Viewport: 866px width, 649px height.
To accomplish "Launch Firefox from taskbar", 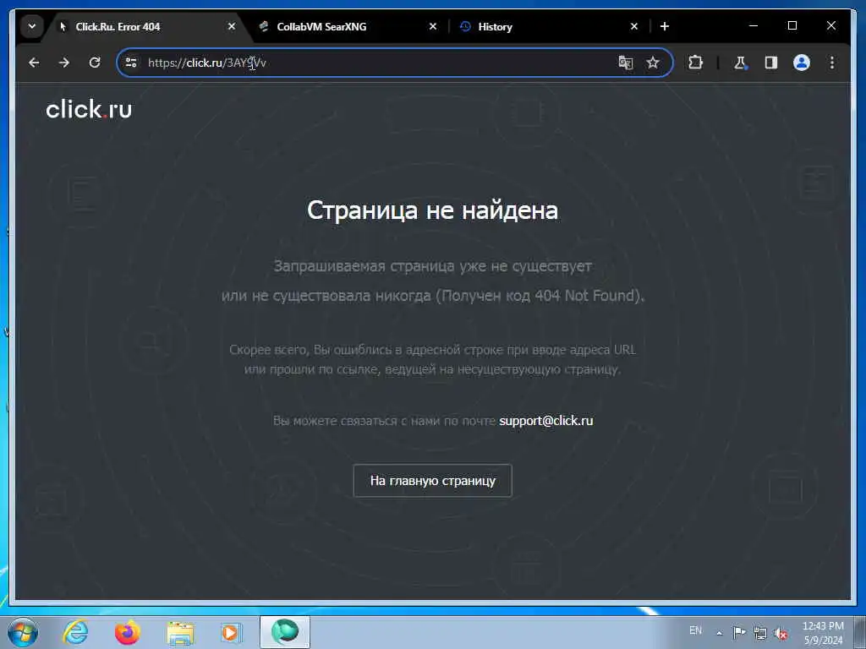I will tap(128, 632).
